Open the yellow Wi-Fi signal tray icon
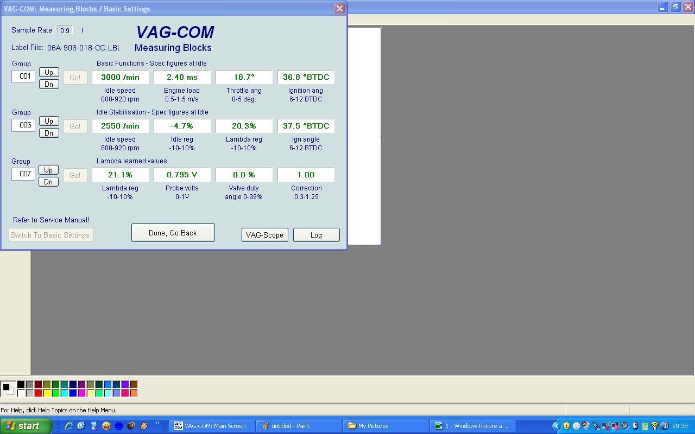The image size is (695, 434). click(655, 426)
